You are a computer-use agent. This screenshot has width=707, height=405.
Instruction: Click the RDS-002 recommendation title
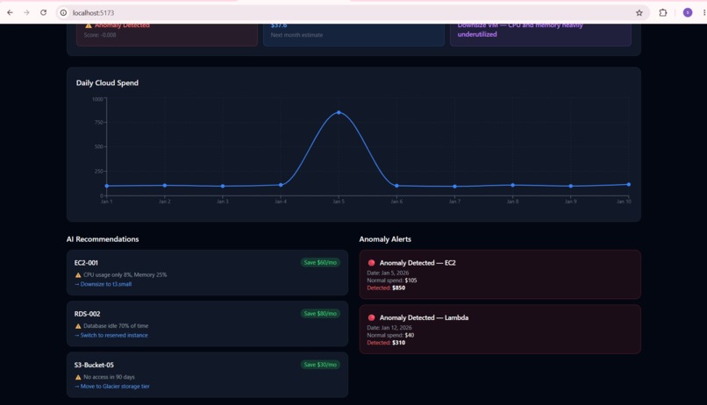point(87,314)
